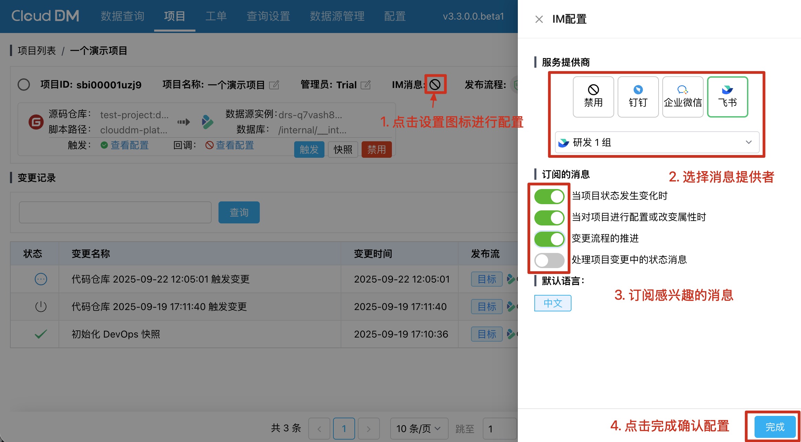
Task: Click edit icon next to 管理员 Trial
Action: [366, 85]
